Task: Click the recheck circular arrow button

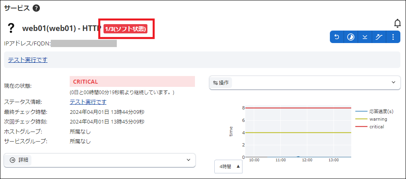Action: (337, 37)
